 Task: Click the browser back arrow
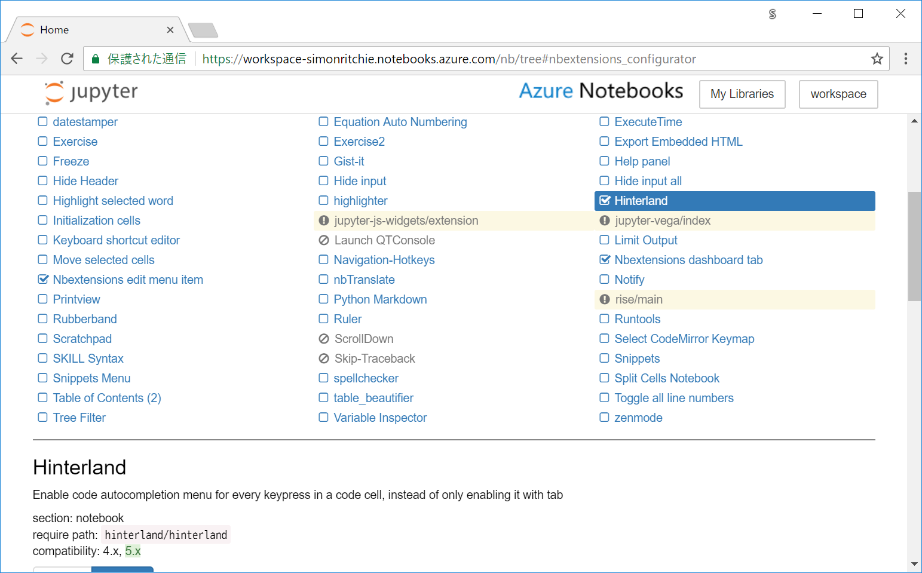coord(17,59)
